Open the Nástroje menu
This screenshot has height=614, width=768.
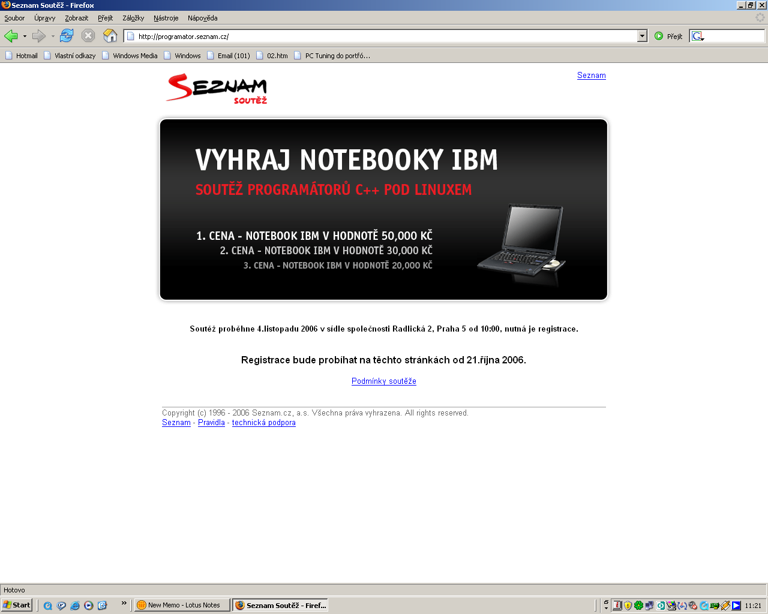(166, 18)
